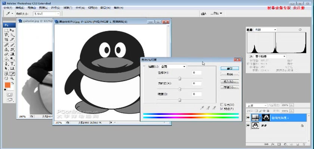Select the Notes tool
The width and height of the screenshot is (314, 149).
6,74
